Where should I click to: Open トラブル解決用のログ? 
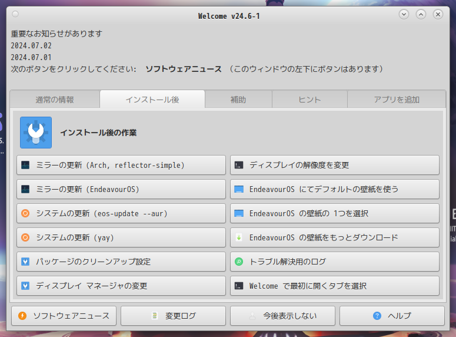click(x=335, y=262)
